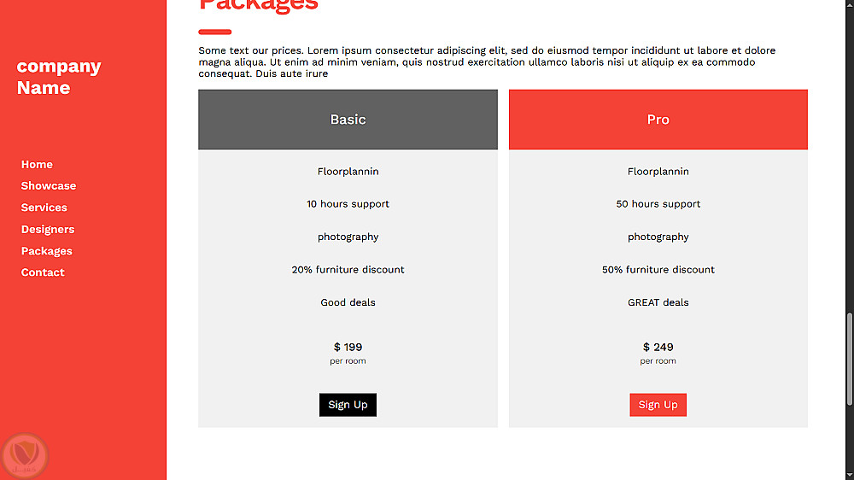Image resolution: width=854 pixels, height=480 pixels.
Task: Open the Designers sidebar link
Action: (x=48, y=230)
